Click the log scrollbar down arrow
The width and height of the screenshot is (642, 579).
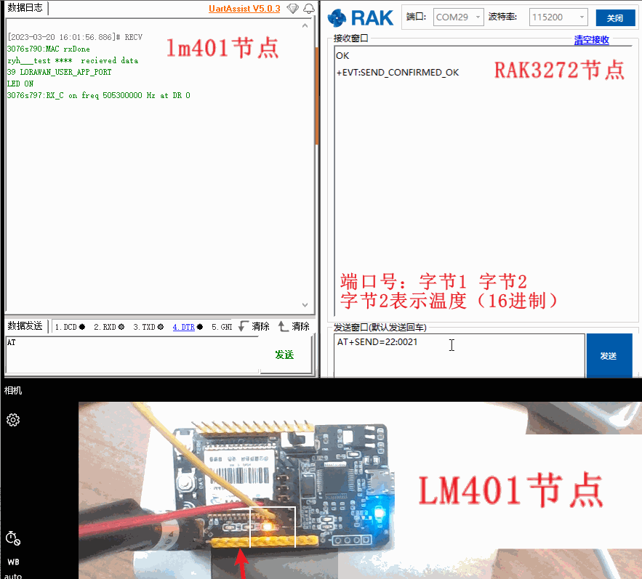(305, 305)
